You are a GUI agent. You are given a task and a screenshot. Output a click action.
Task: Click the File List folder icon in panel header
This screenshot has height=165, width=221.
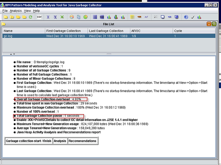[x=4, y=24]
